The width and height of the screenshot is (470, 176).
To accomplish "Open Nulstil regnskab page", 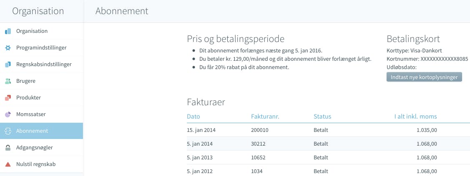I will 36,164.
